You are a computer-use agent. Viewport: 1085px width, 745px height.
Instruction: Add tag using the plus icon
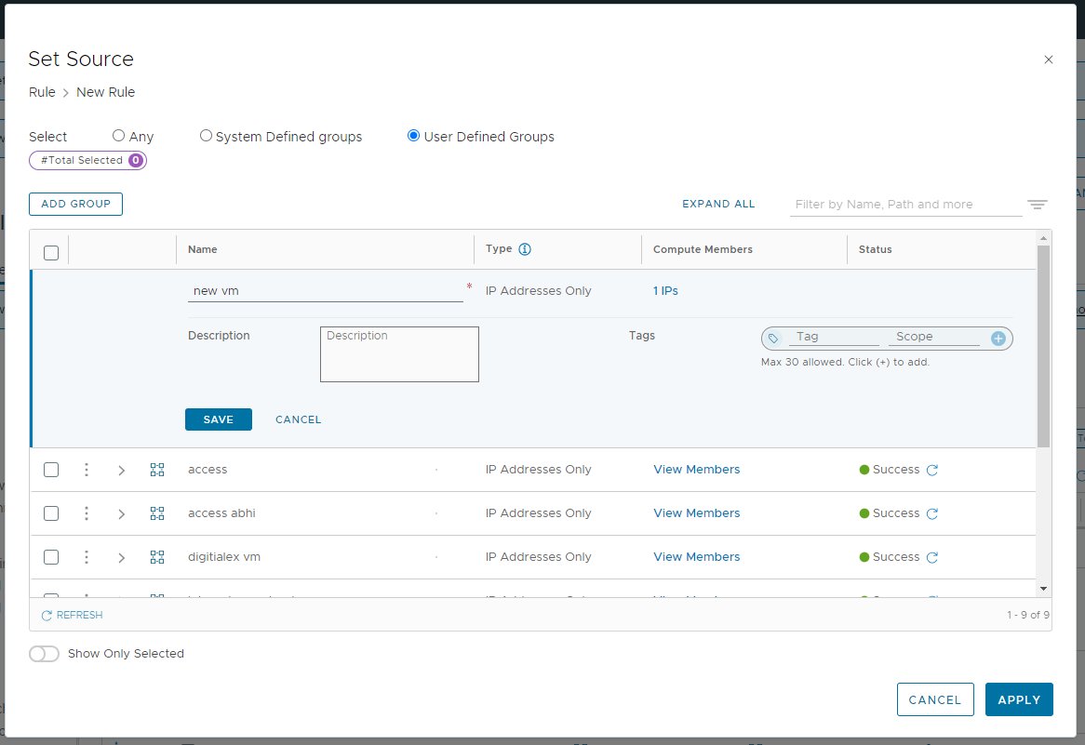998,339
